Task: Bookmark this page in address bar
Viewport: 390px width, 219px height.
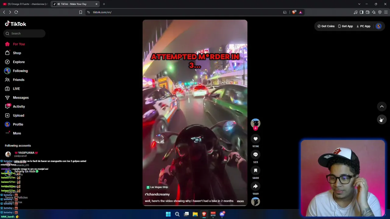Action: point(80,12)
